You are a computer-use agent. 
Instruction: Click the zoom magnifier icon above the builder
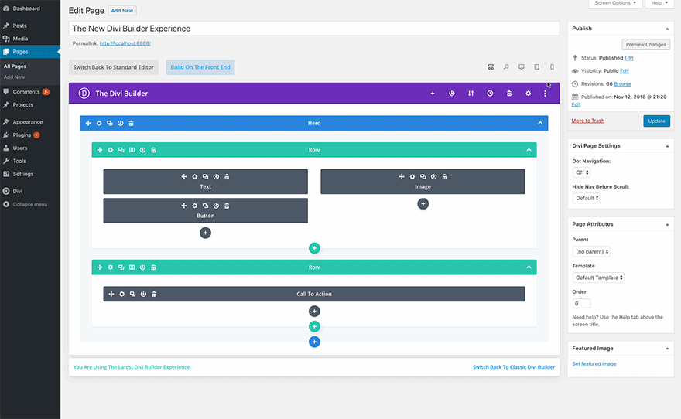[x=506, y=67]
